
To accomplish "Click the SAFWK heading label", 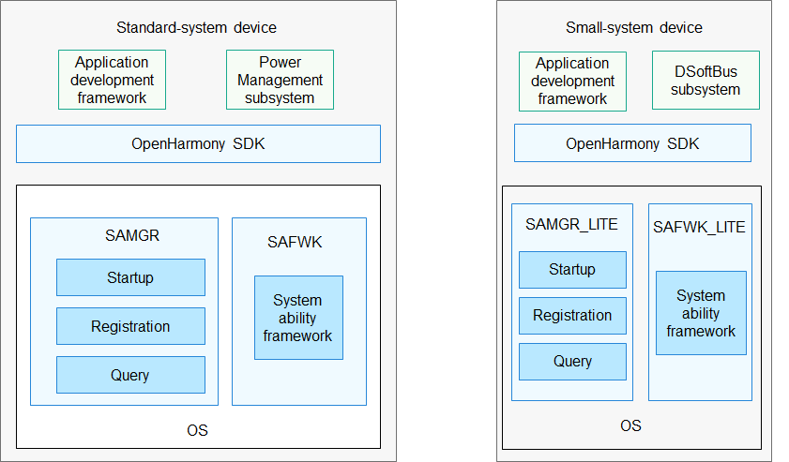I will click(297, 242).
